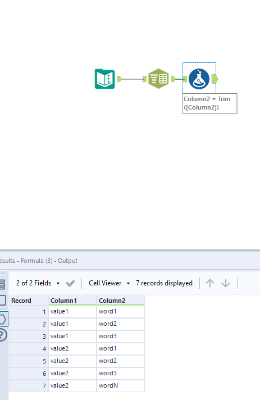Click the Text Input tool output anchor
The image size is (260, 400).
pos(119,79)
